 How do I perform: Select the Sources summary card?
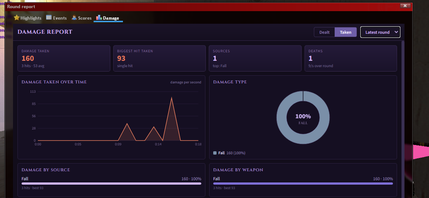(x=255, y=59)
